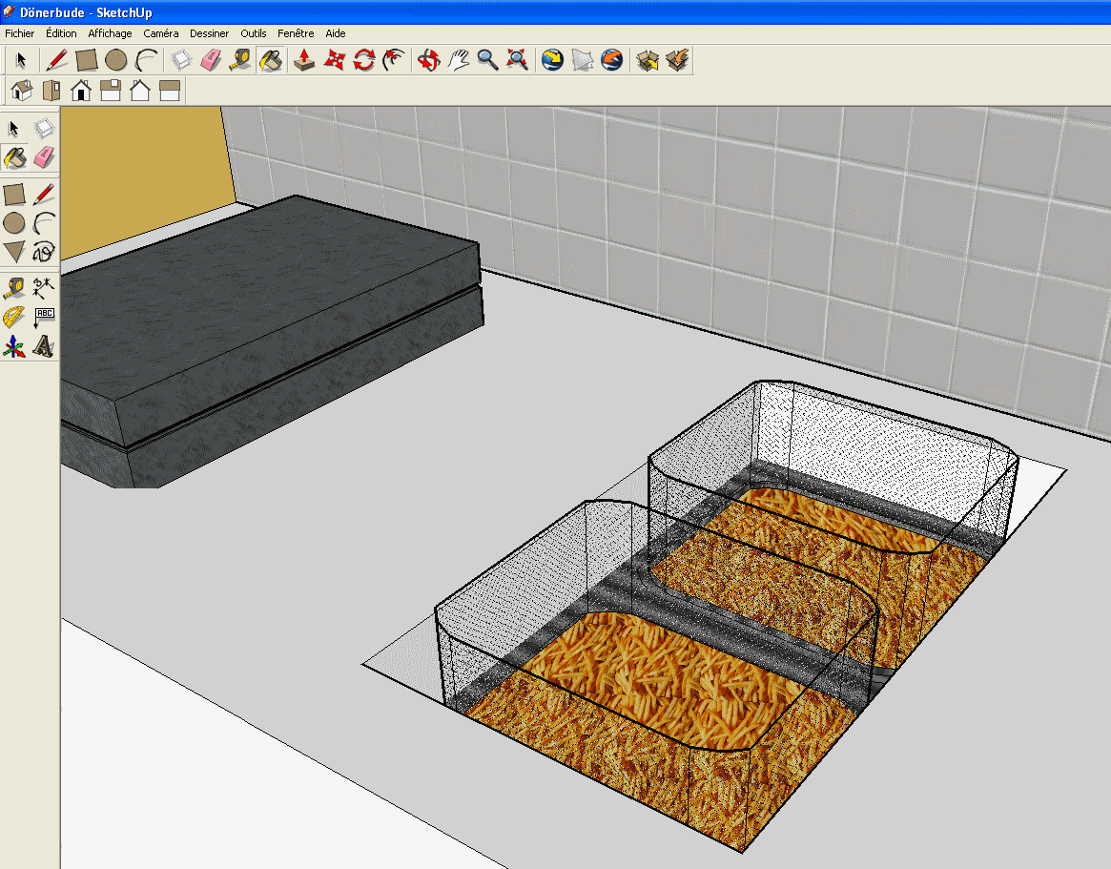Toggle Google Earth terrain
The width and height of the screenshot is (1111, 869).
click(582, 60)
